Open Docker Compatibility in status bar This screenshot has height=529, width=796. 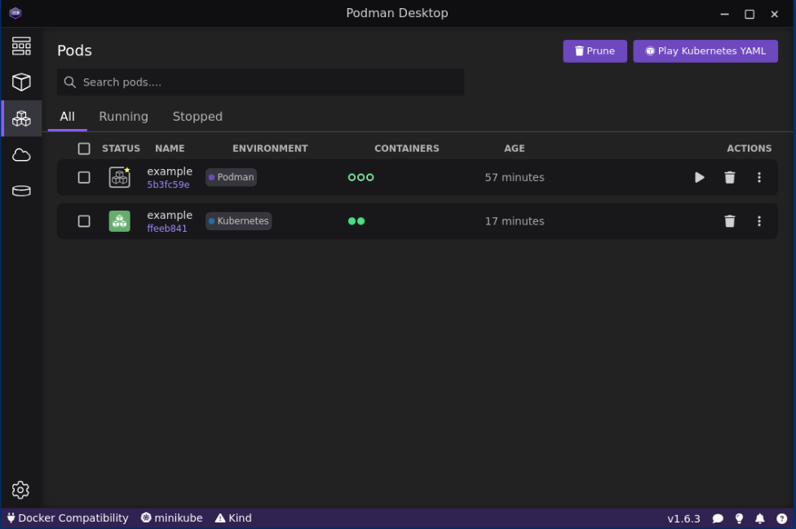[67, 518]
